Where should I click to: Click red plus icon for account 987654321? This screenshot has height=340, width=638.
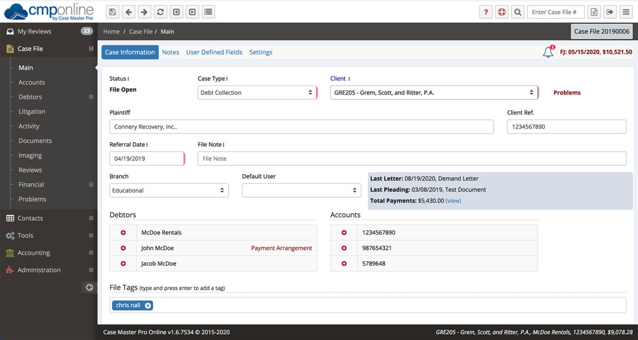click(344, 248)
